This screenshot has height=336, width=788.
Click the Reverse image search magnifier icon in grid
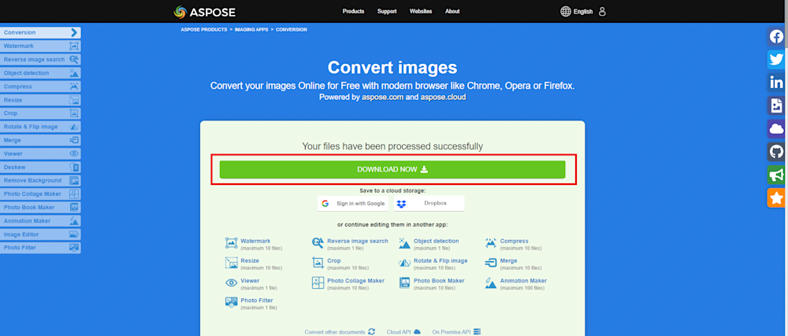(x=318, y=243)
